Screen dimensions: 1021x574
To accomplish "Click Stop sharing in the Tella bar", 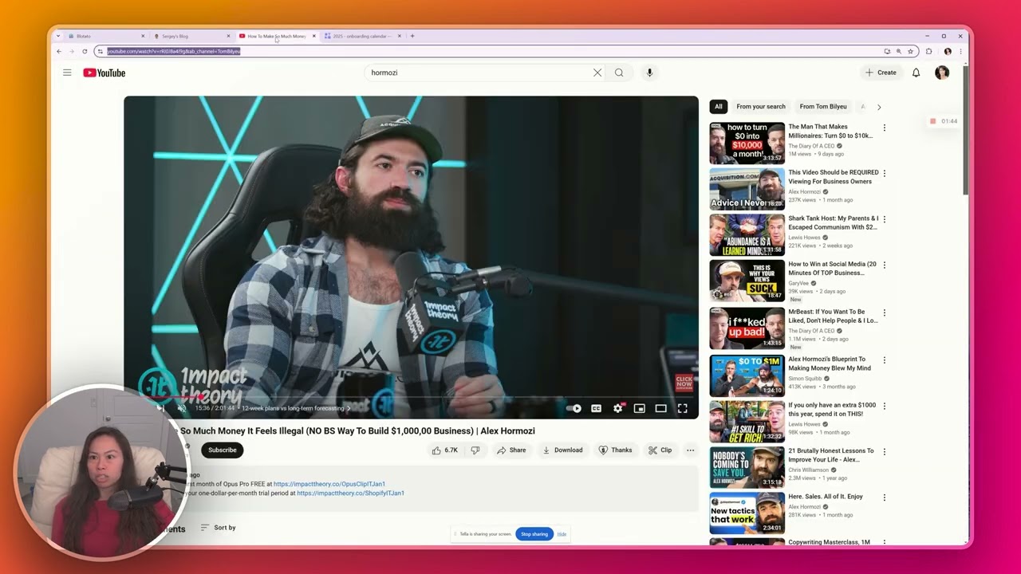I will pyautogui.click(x=534, y=534).
